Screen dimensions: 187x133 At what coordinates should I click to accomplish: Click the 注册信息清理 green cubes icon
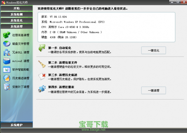pos(7,35)
